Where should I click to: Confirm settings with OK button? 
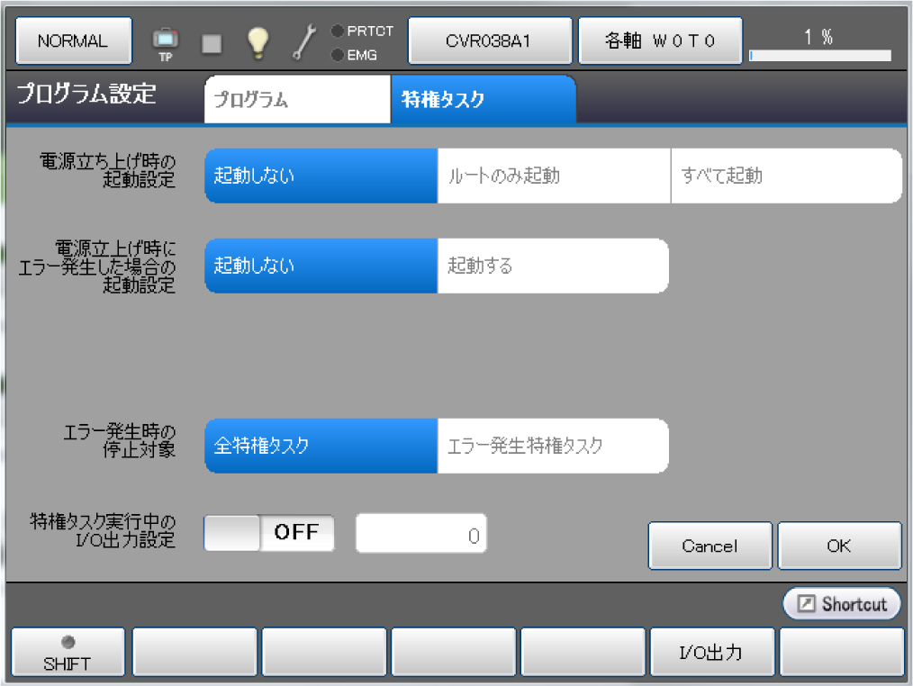(839, 546)
